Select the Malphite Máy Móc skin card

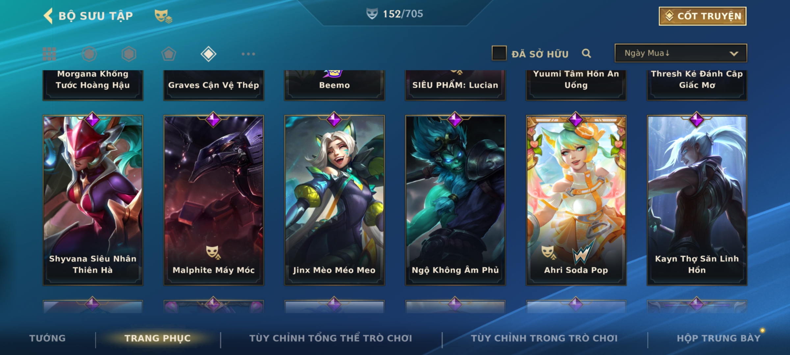pyautogui.click(x=214, y=200)
